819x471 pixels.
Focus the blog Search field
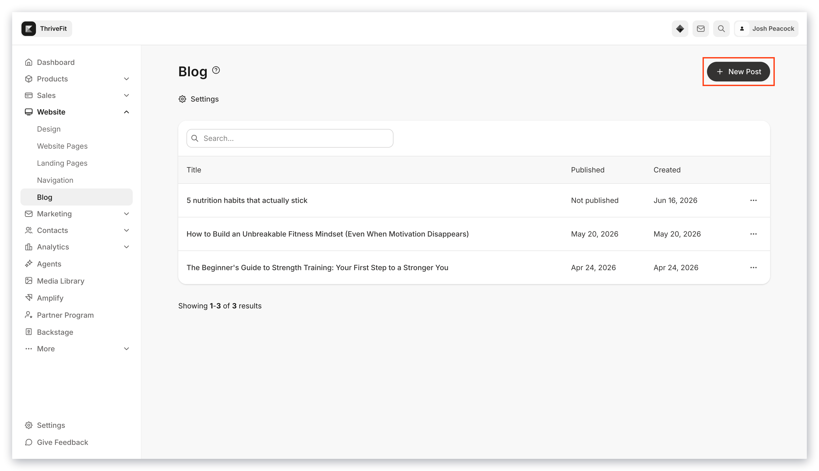(290, 138)
